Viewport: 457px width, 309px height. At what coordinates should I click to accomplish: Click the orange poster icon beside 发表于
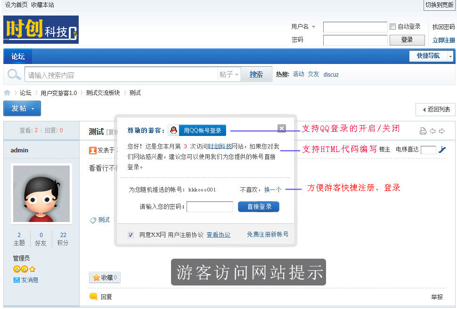[x=93, y=151]
